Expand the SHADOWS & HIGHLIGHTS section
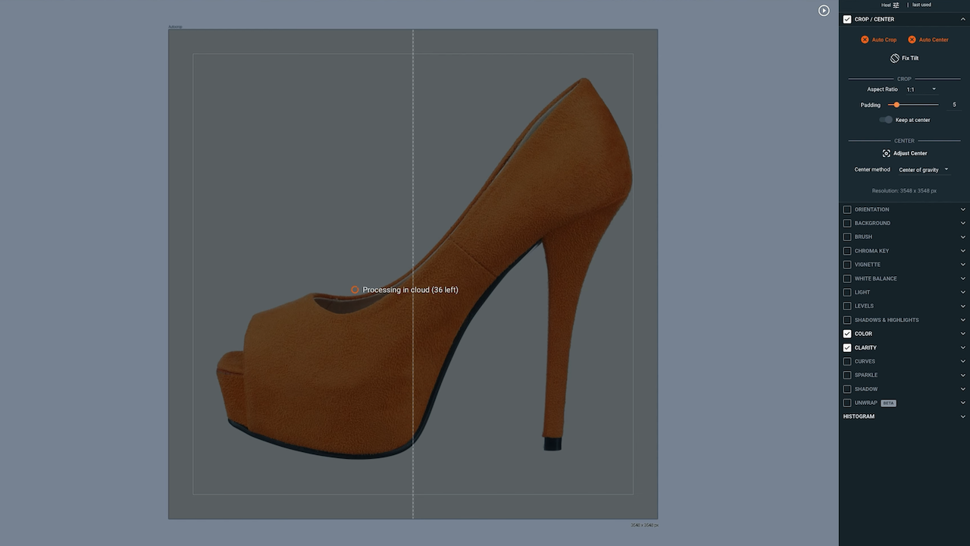This screenshot has height=546, width=970. pos(963,319)
